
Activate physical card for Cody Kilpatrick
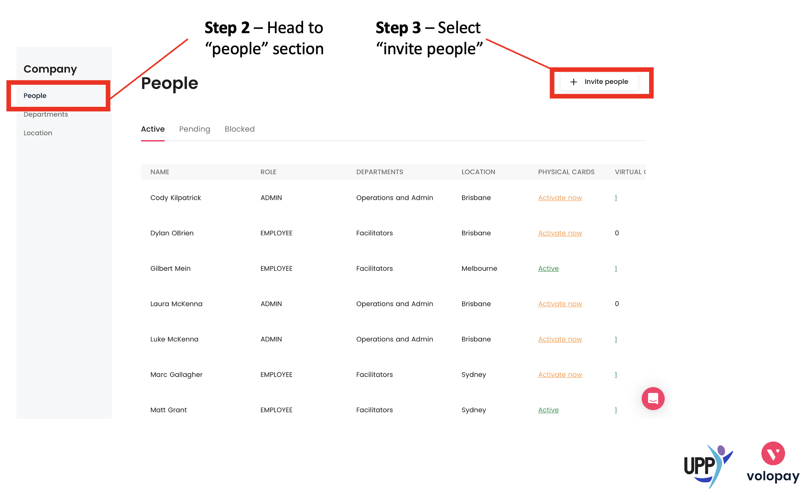point(560,198)
